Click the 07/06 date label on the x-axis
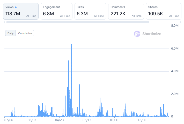The image size is (184, 124). pos(9,120)
